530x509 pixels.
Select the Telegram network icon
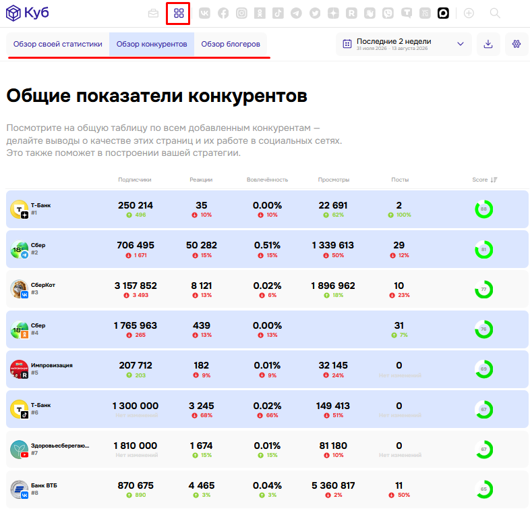click(297, 14)
